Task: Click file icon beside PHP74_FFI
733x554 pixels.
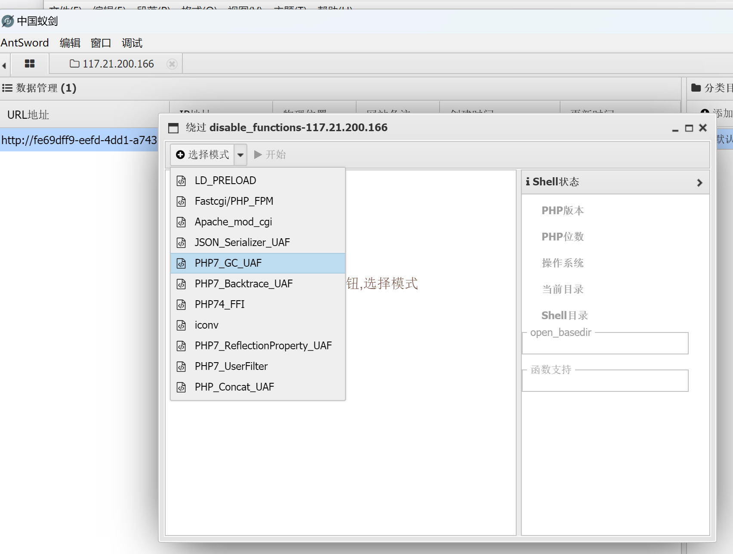Action: 181,305
